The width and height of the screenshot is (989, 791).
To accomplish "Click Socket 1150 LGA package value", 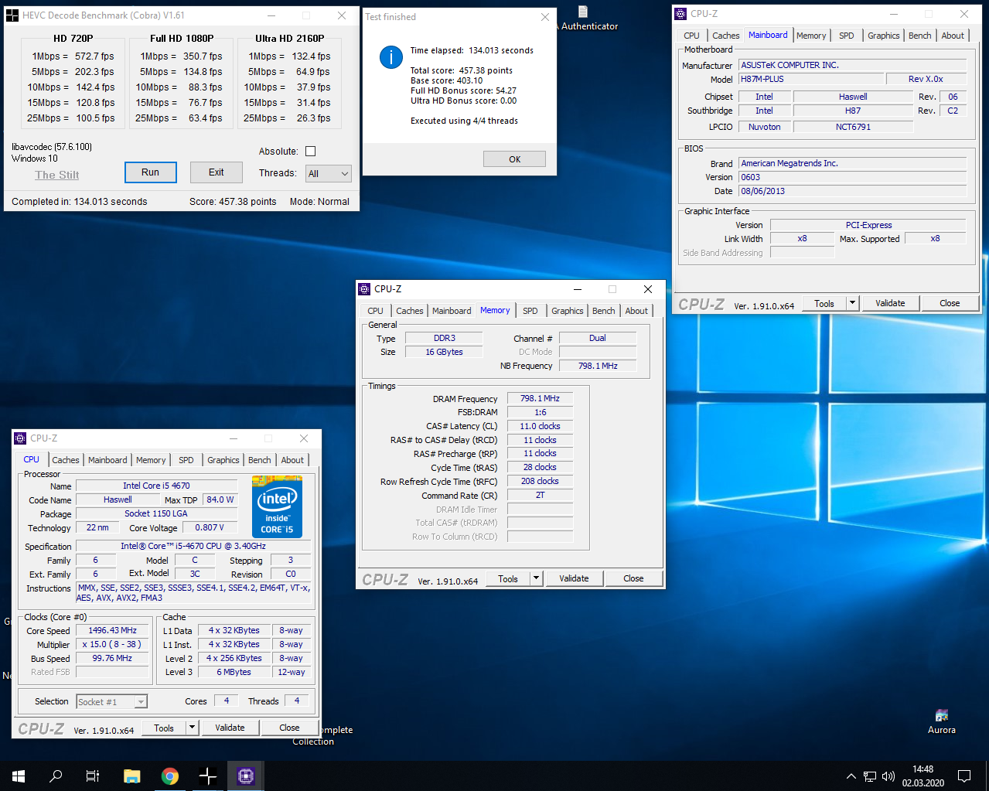I will click(x=156, y=513).
